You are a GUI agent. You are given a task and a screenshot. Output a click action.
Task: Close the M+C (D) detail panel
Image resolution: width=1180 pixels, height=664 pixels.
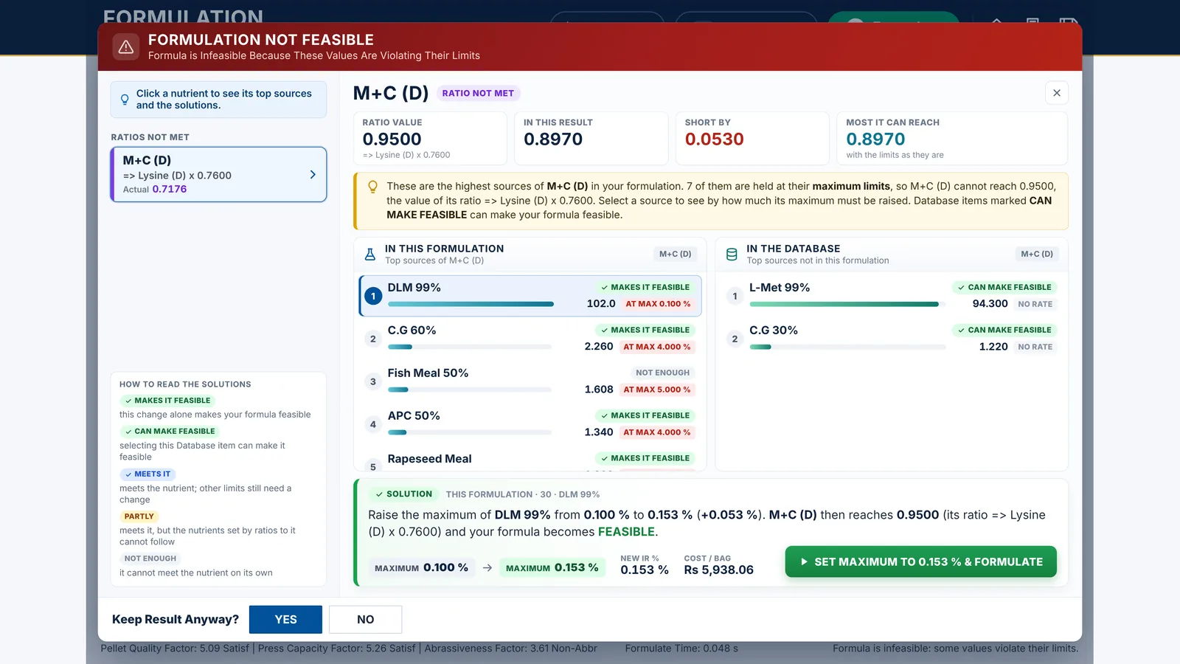(x=1057, y=93)
